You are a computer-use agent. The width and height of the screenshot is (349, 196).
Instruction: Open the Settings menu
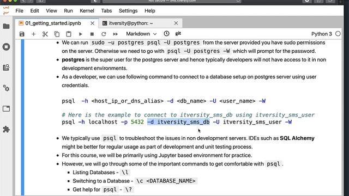click(x=128, y=11)
